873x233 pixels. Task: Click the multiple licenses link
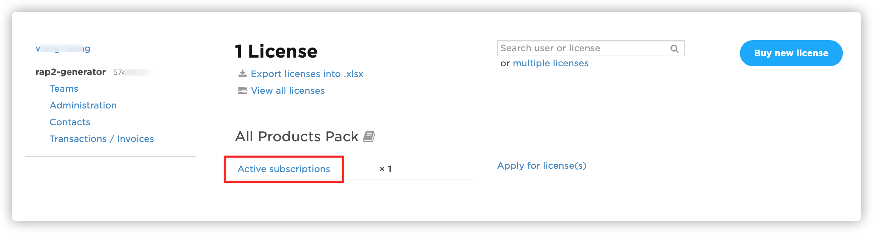tap(550, 63)
